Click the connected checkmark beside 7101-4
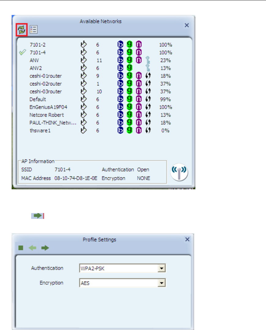 [23, 52]
